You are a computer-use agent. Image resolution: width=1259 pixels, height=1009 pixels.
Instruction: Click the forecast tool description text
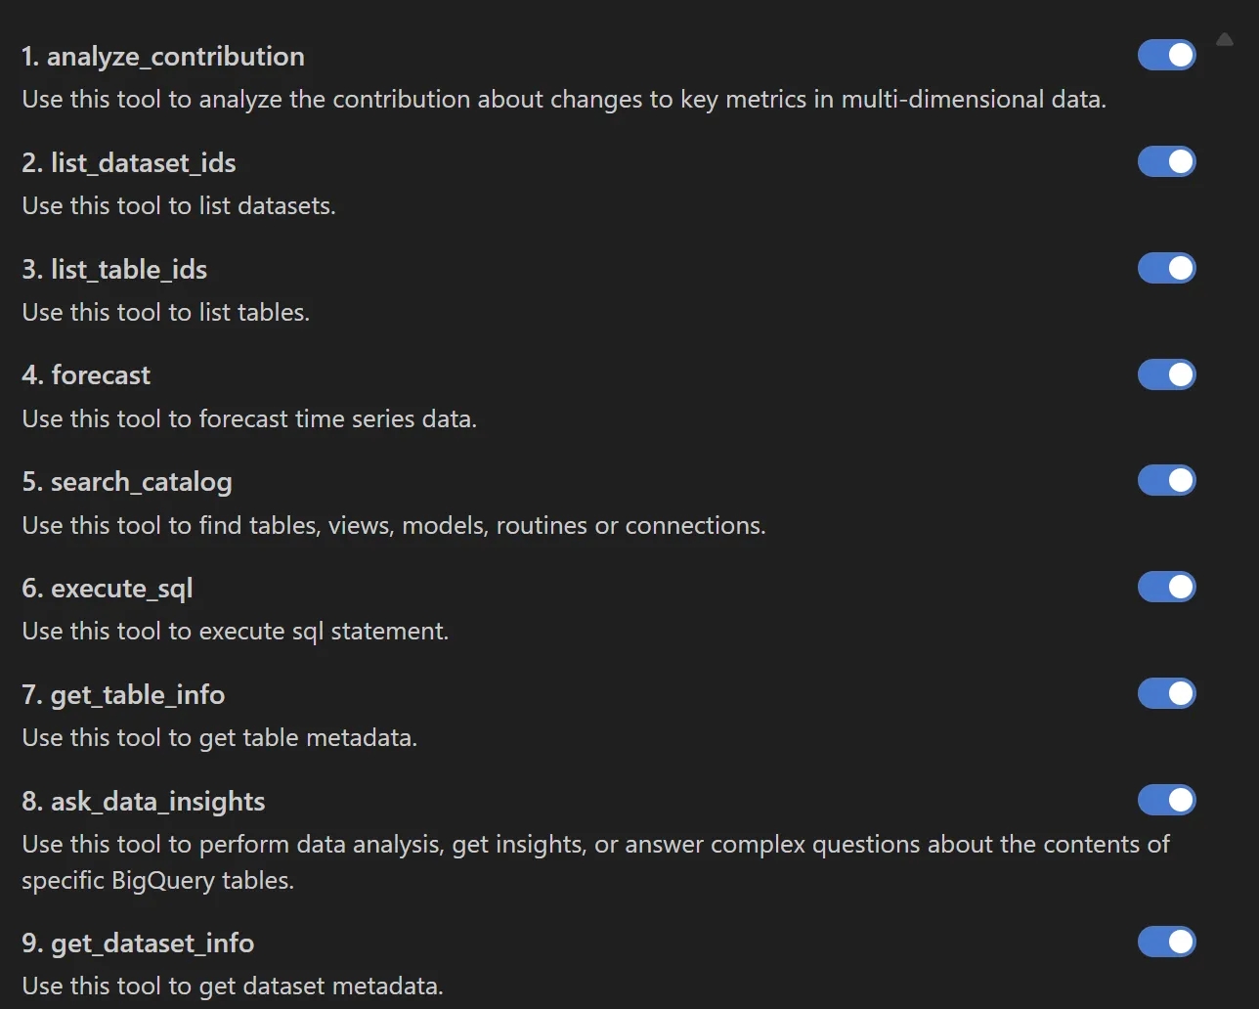pyautogui.click(x=249, y=418)
